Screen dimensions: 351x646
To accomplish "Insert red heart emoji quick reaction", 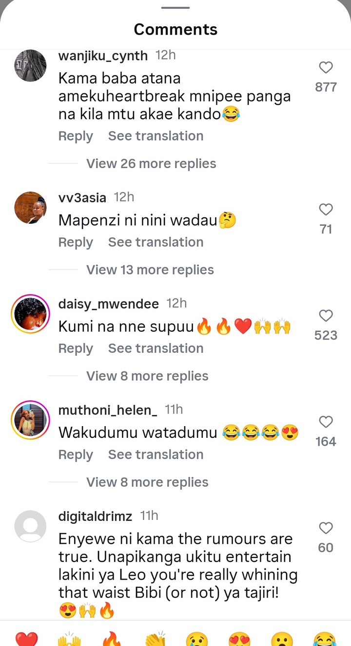I will tap(26, 639).
